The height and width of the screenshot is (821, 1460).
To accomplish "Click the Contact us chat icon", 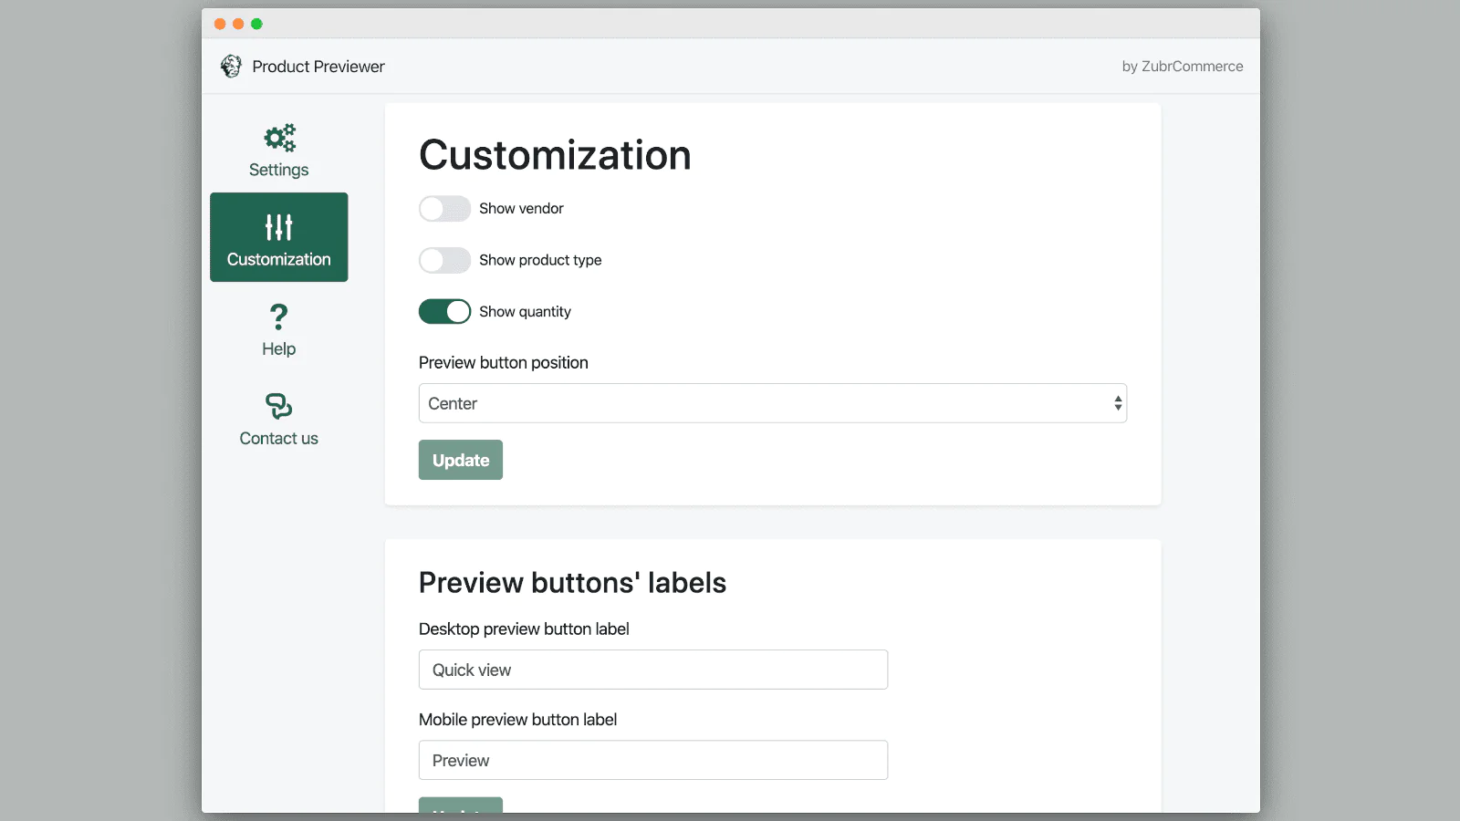I will (279, 406).
